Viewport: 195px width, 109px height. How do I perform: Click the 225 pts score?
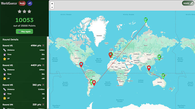(x=37, y=104)
